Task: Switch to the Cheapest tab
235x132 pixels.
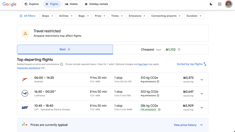Action: [x=161, y=49]
